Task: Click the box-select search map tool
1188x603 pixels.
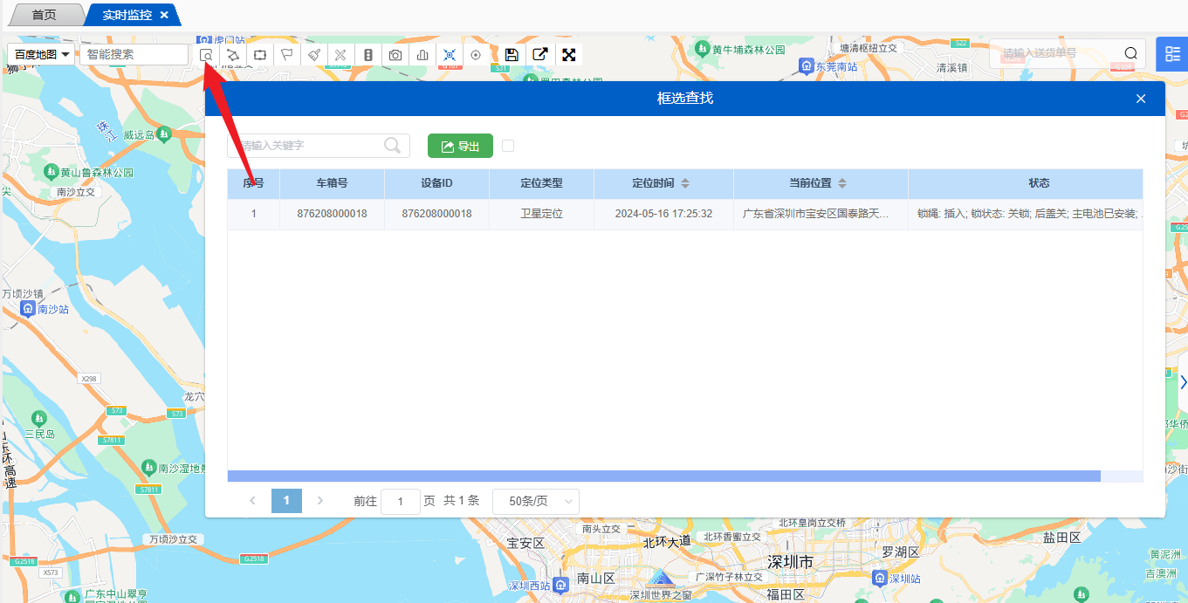Action: (x=206, y=55)
